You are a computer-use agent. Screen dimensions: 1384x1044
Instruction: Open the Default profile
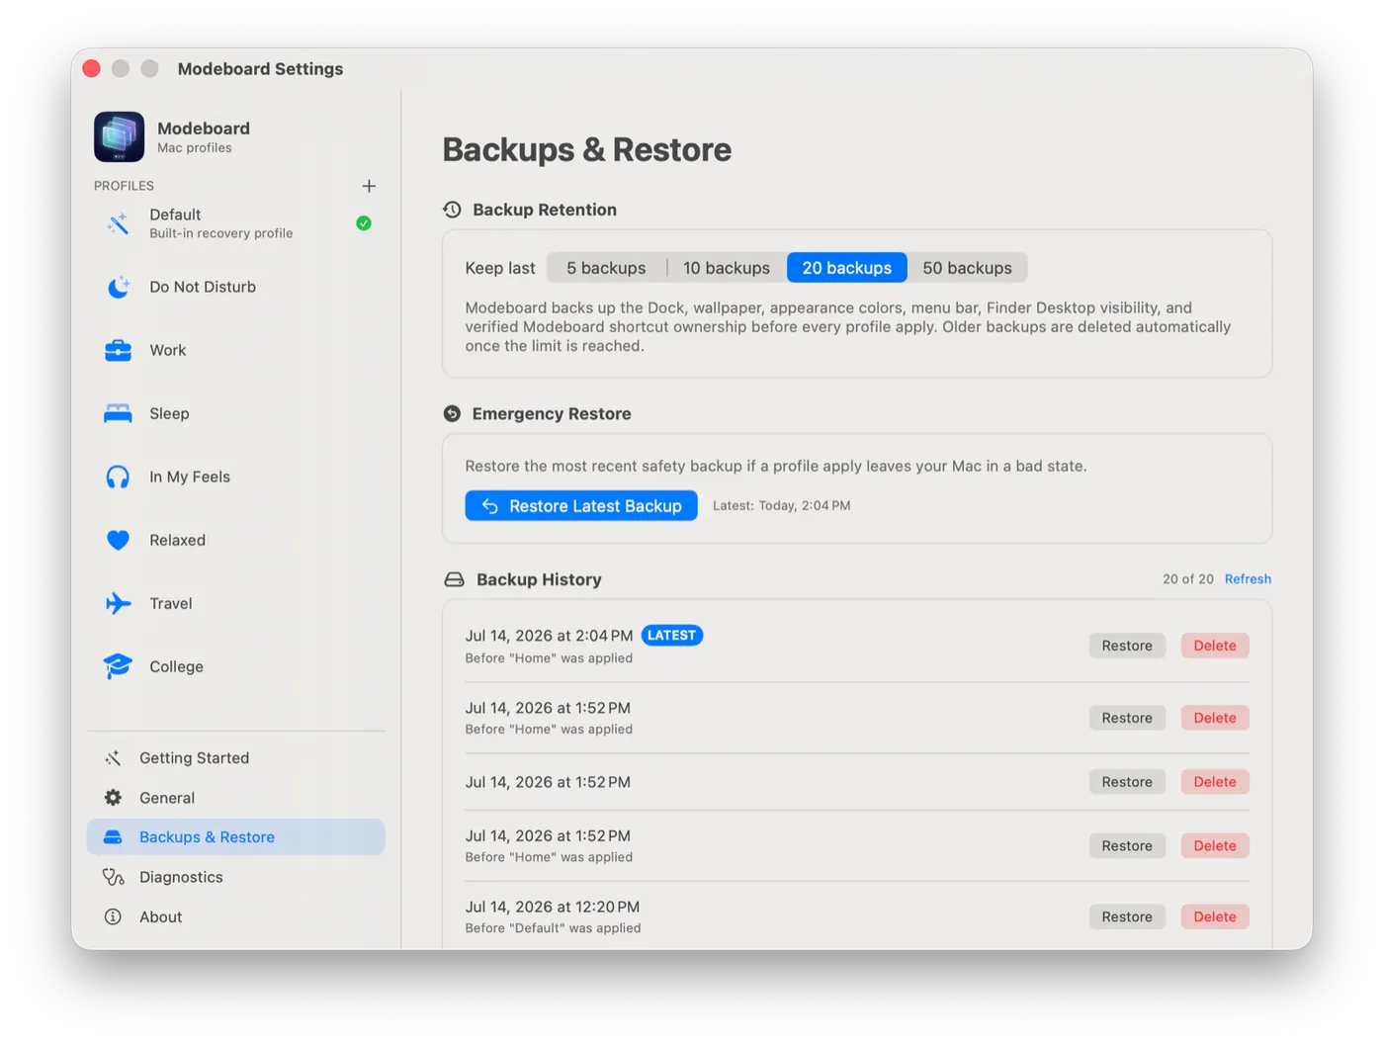(x=235, y=223)
